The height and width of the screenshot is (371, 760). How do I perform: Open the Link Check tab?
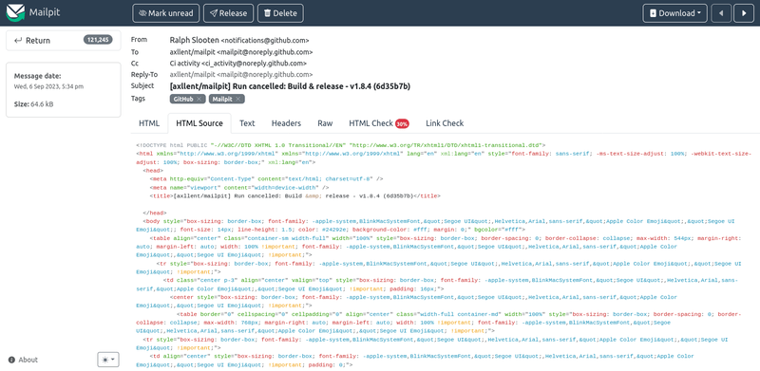445,123
